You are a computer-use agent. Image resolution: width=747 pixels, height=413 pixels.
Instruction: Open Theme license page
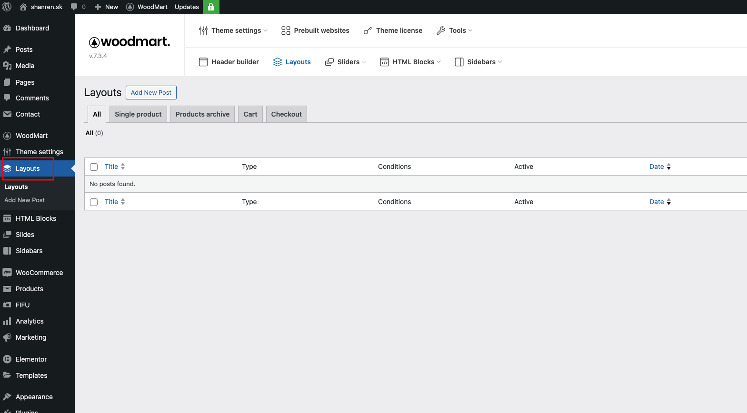(393, 30)
